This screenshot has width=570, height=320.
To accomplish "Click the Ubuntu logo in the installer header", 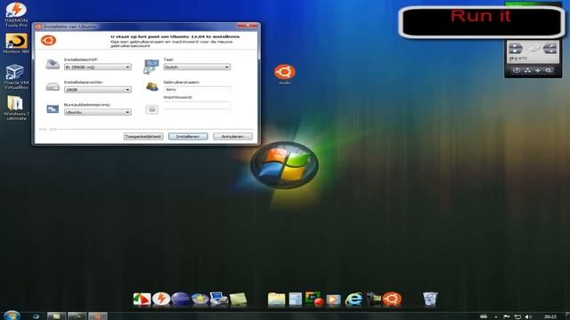I will tap(48, 40).
